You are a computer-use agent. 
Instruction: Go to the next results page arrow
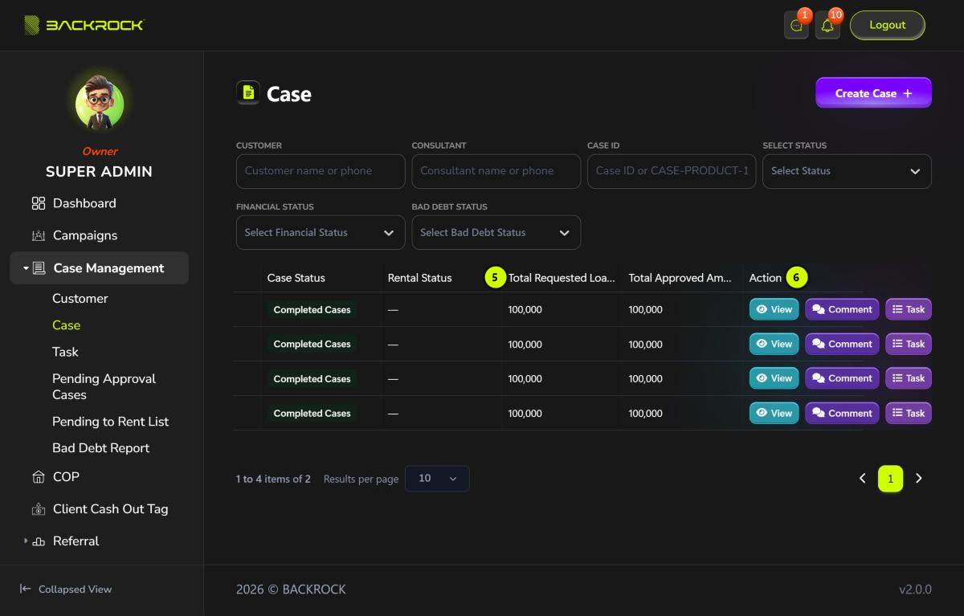point(919,479)
